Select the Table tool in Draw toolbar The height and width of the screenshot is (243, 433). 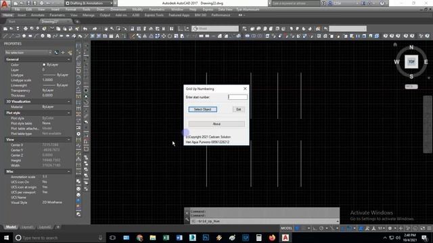coord(111,36)
